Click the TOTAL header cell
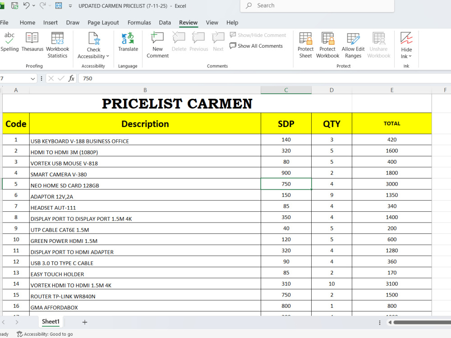 click(x=392, y=123)
